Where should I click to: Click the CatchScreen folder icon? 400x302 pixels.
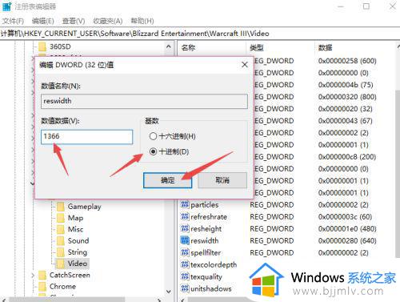coord(42,275)
